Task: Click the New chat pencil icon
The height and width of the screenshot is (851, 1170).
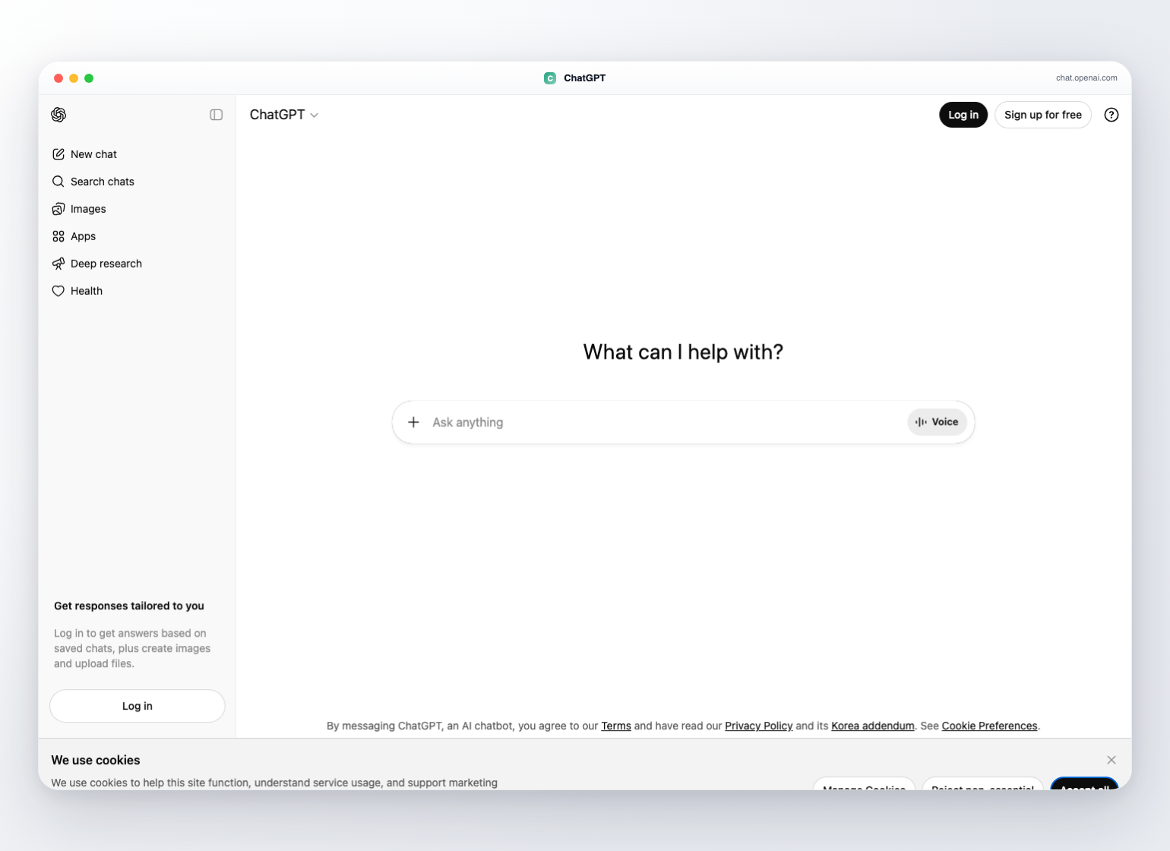Action: pyautogui.click(x=58, y=154)
